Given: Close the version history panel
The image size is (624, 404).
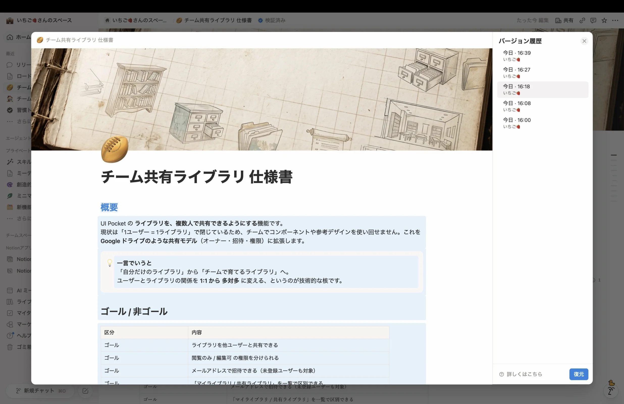Looking at the screenshot, I should coord(584,41).
